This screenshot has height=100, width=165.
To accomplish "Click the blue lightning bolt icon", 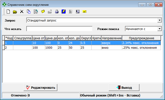I will tap(64, 11).
